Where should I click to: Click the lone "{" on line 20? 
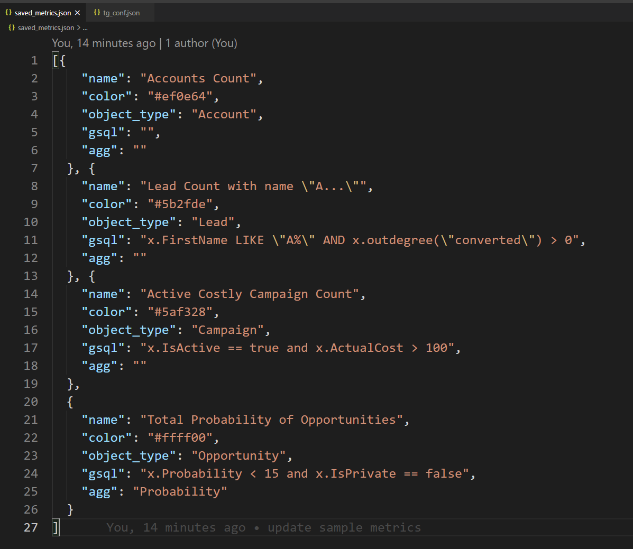click(x=70, y=402)
